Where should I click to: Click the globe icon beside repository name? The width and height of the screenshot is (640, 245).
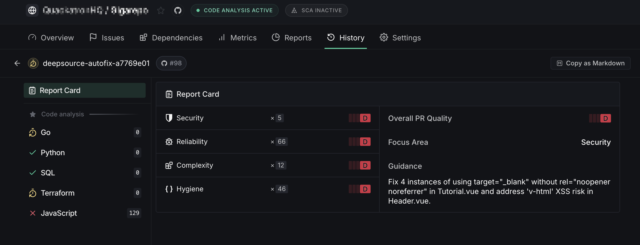32,10
